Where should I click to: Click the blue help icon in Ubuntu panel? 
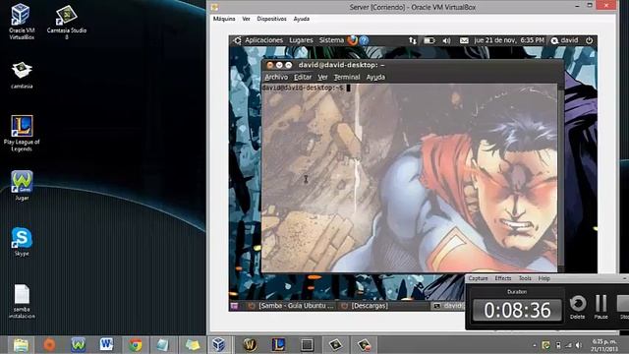click(364, 40)
